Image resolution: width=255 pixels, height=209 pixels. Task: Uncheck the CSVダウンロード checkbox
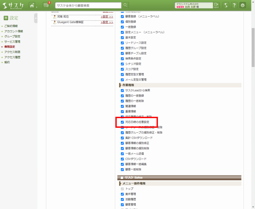[122, 159]
